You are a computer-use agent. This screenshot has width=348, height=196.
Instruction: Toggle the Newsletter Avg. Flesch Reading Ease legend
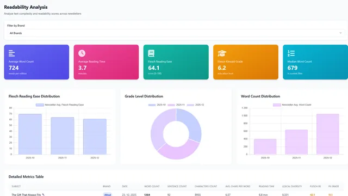(60, 105)
